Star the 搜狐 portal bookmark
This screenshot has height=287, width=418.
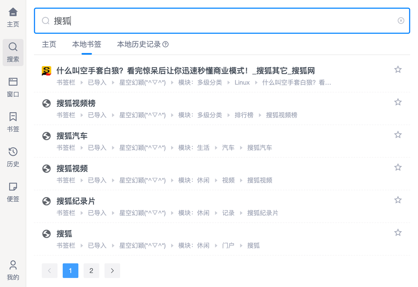pos(398,232)
